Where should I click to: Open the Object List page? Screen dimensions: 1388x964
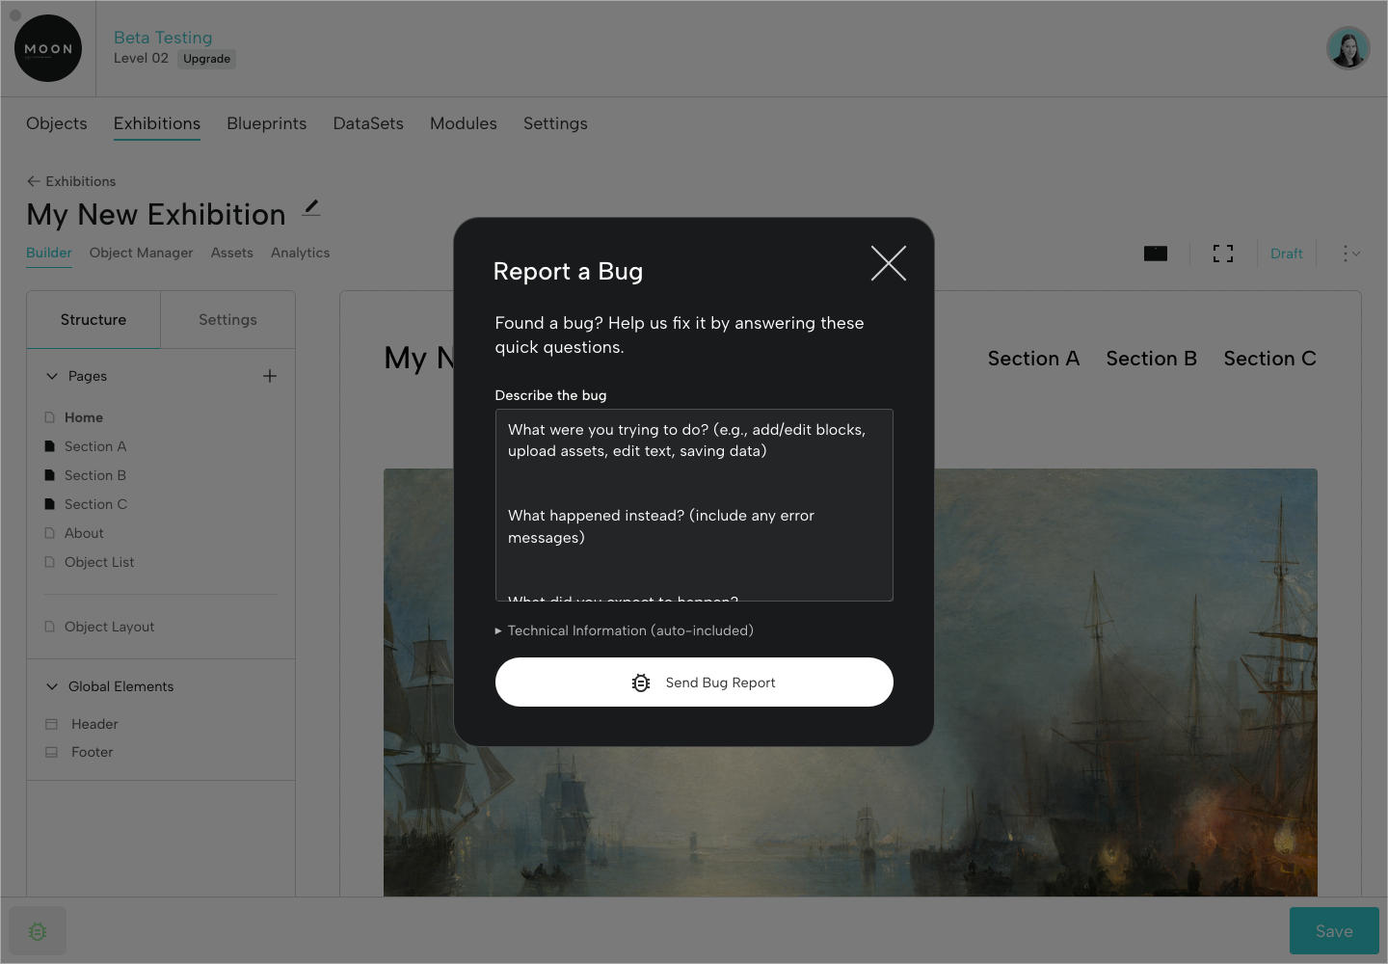pos(99,562)
